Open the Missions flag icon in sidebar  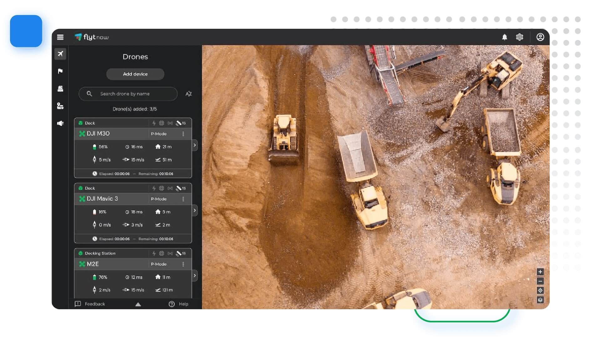click(60, 71)
